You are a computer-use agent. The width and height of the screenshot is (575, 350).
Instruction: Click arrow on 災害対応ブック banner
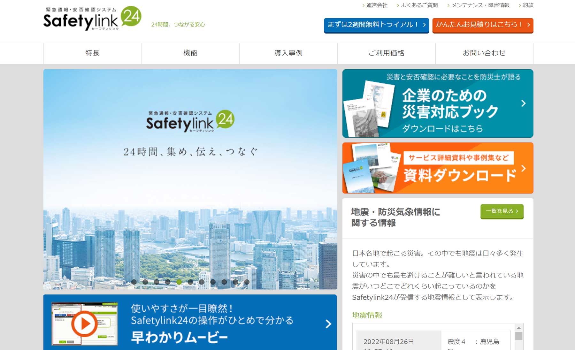(x=523, y=103)
